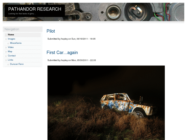The image size is (187, 140).
Task: Click the bullet icon beside Duncan Fenn
Action: [x=8, y=64]
